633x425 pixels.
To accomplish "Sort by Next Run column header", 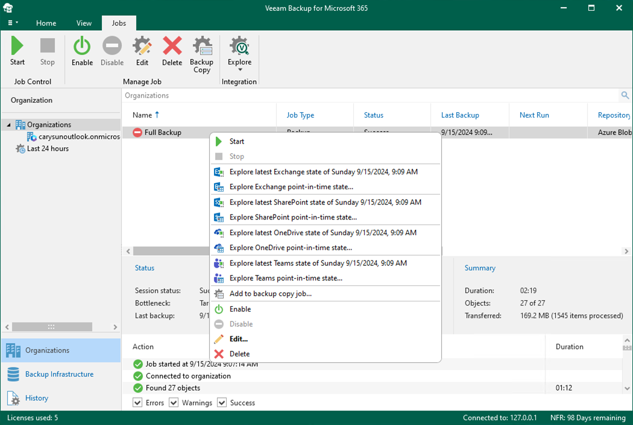I will click(x=548, y=115).
